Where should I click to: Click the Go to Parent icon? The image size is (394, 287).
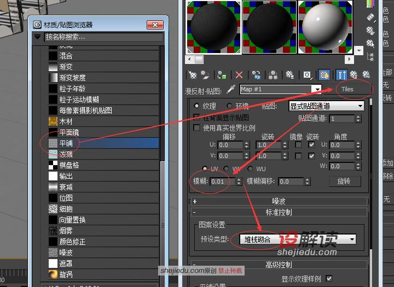point(354,75)
